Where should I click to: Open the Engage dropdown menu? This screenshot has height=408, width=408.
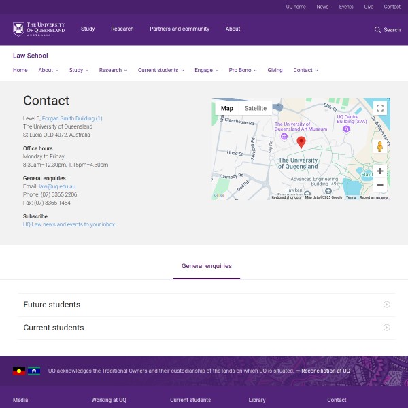(206, 70)
